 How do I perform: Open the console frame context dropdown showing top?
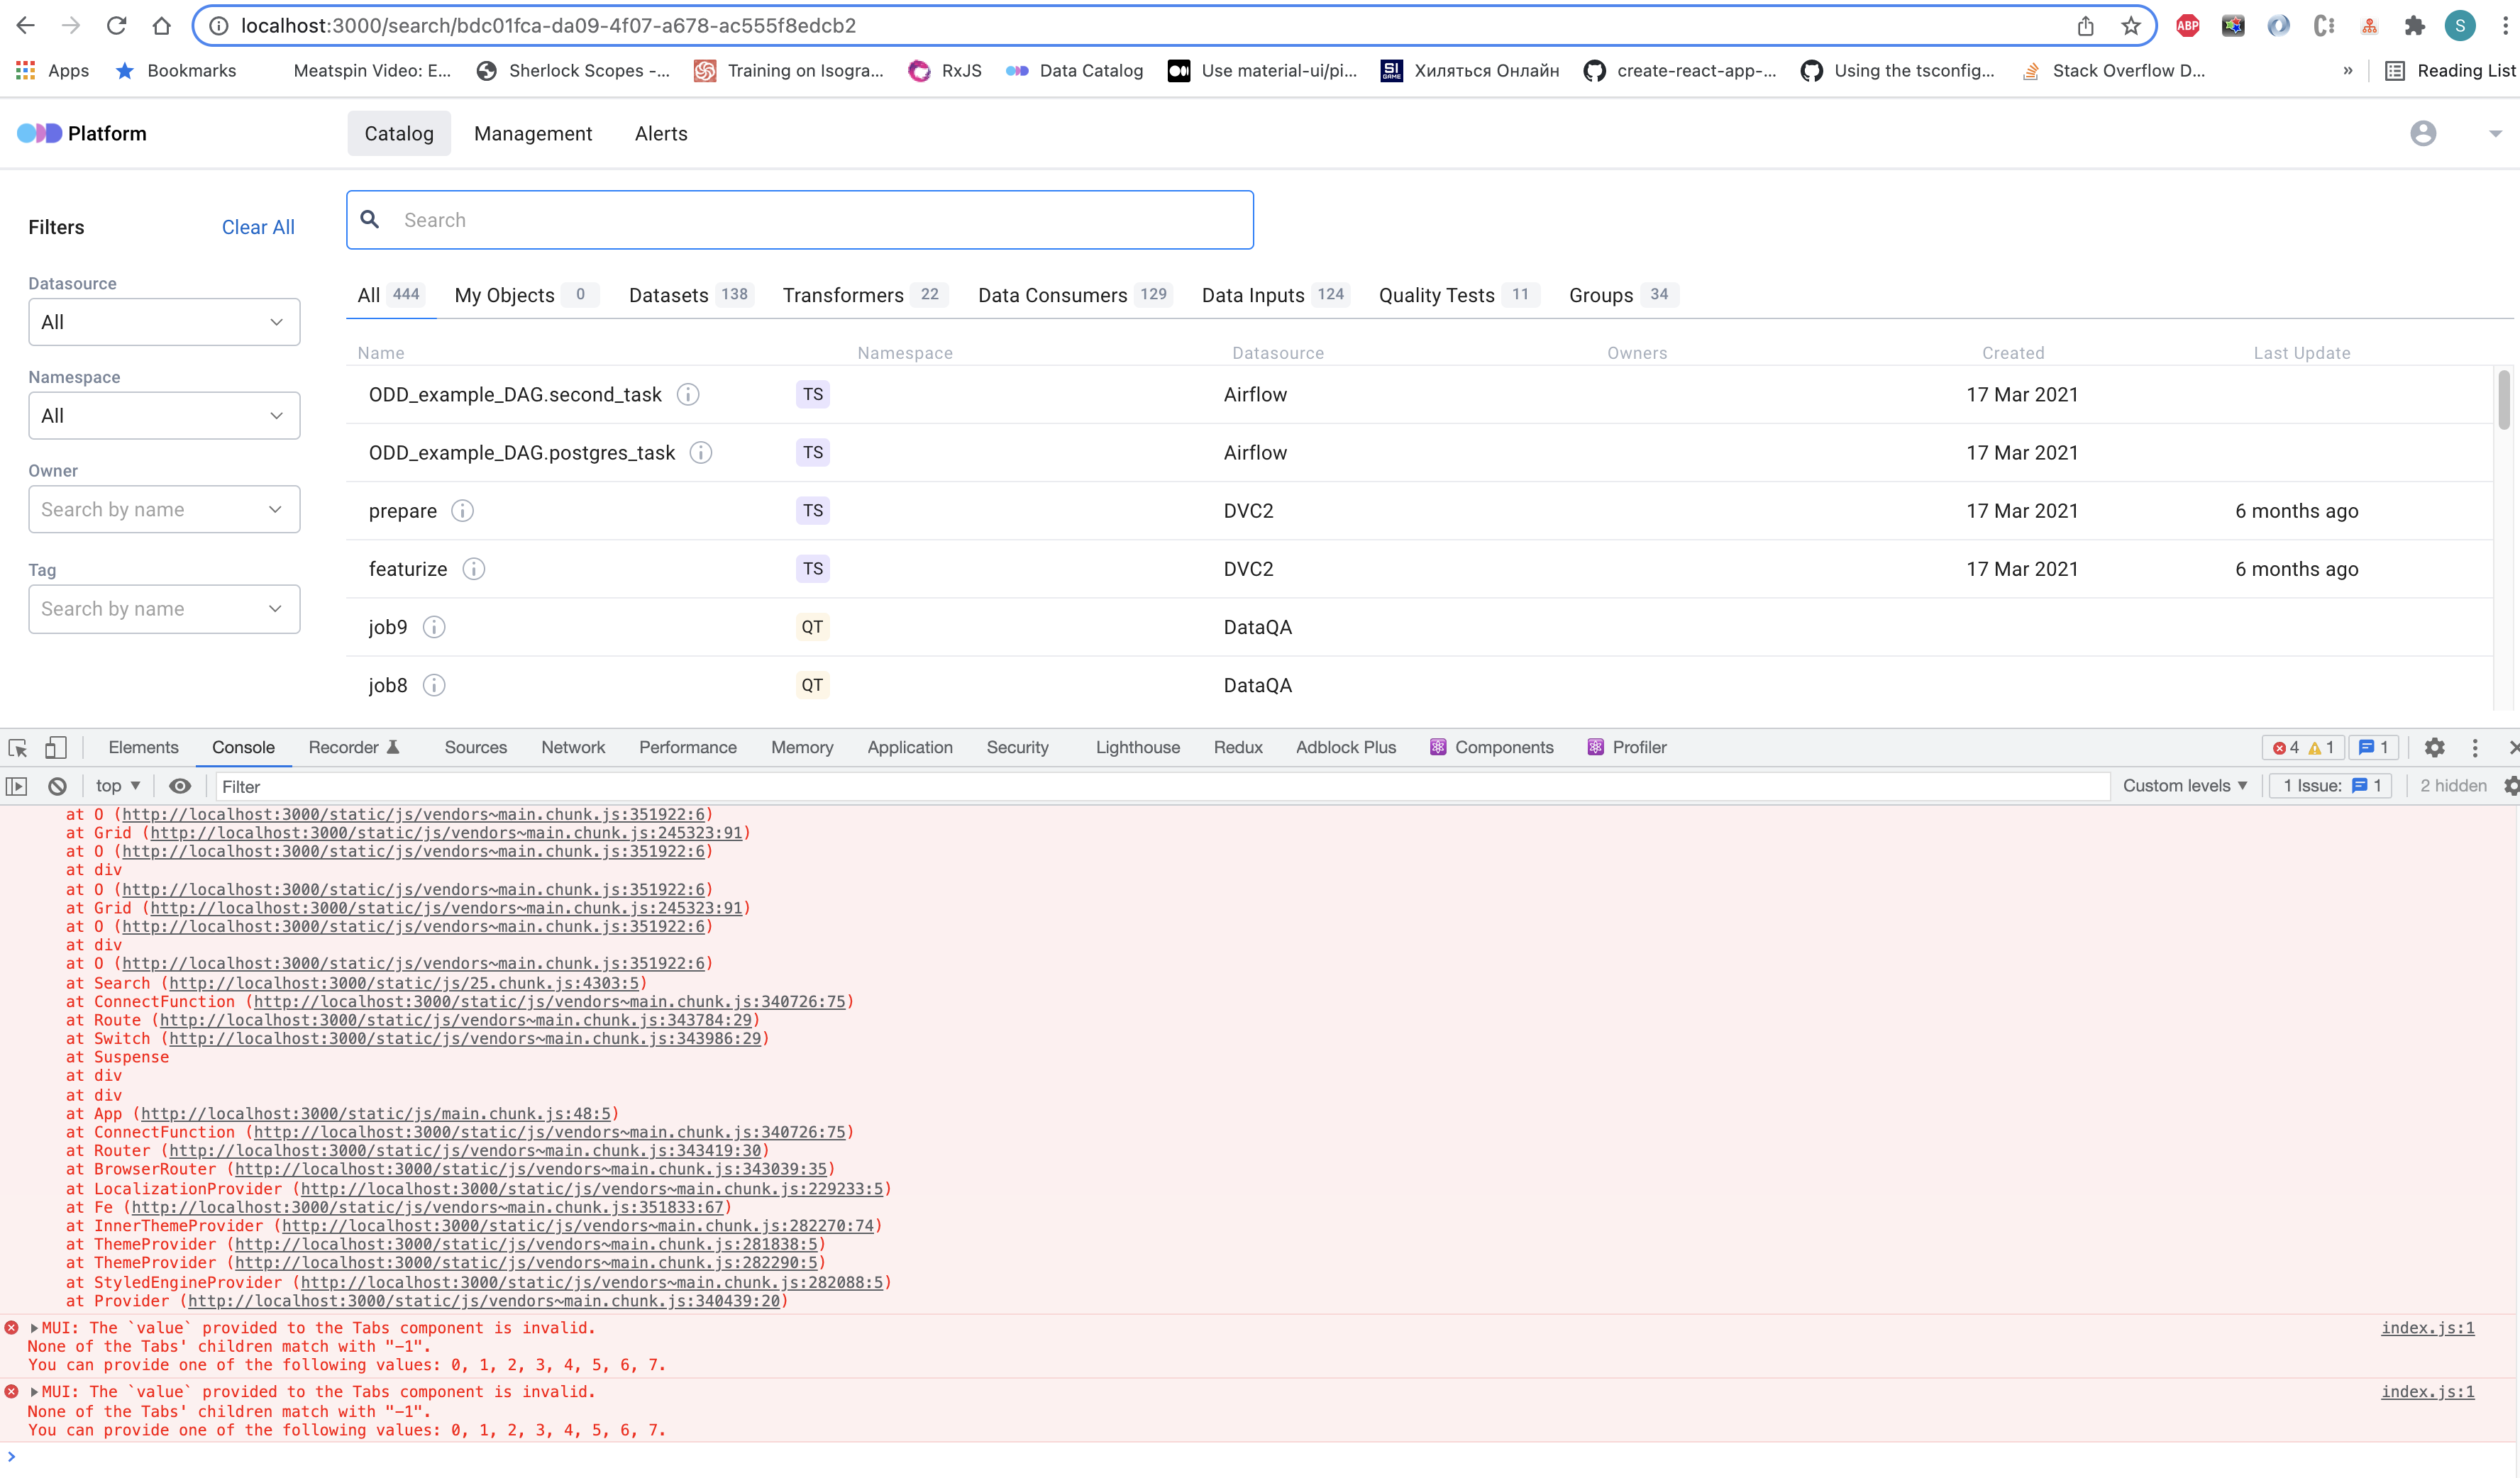(x=116, y=787)
